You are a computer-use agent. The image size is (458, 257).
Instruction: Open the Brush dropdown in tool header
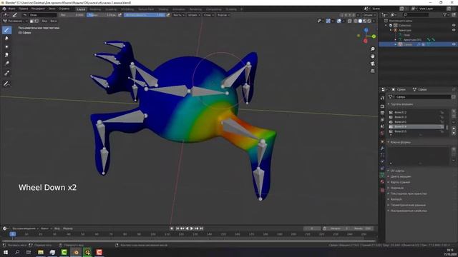coord(178,15)
